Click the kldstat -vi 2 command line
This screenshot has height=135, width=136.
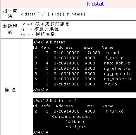(55, 101)
